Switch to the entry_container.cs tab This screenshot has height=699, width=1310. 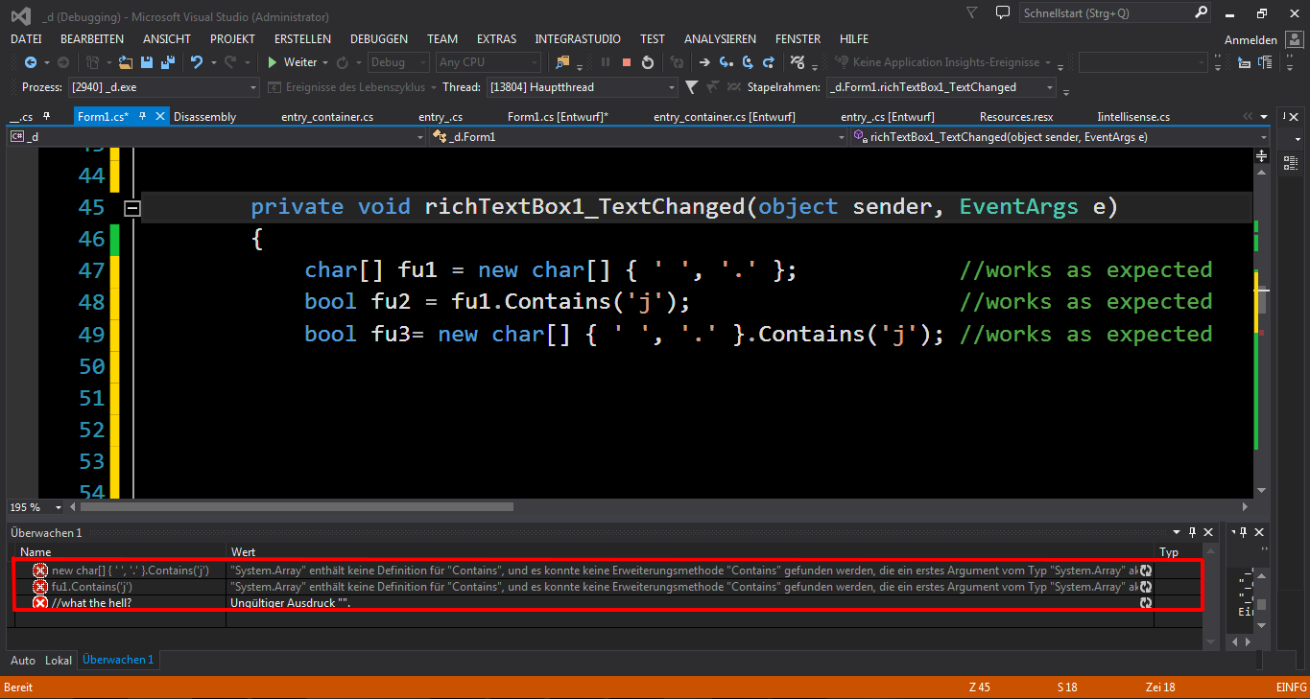(x=327, y=117)
